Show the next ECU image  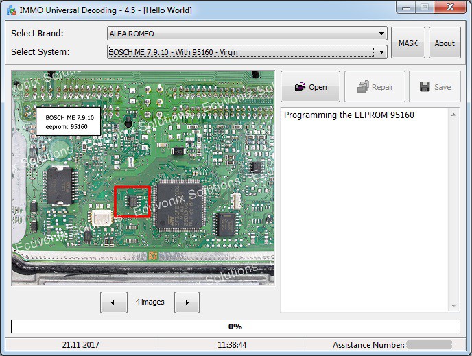(x=187, y=302)
